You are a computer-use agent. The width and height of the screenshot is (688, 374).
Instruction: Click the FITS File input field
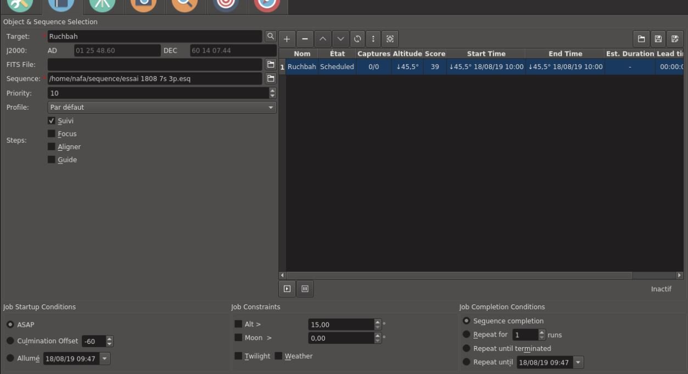coord(155,64)
